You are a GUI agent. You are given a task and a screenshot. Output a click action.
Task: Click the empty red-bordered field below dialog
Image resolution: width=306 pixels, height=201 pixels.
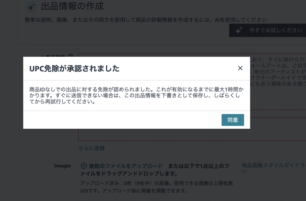coord(191,135)
